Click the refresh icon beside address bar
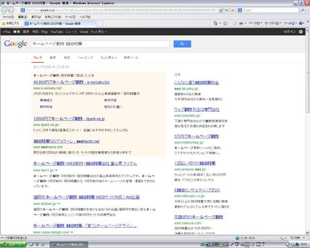This screenshot has width=310, height=248. point(226,10)
